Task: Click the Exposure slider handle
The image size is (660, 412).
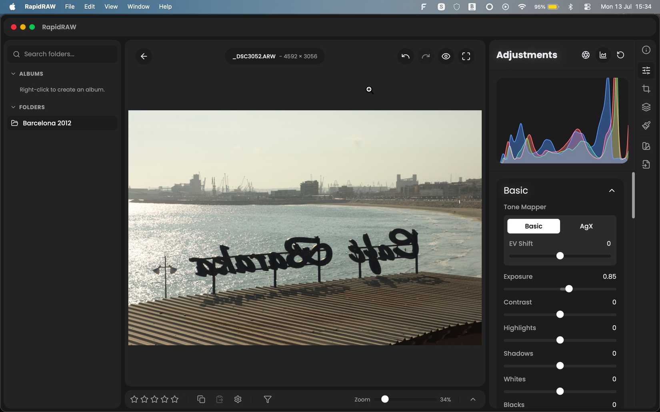Action: 569,289
